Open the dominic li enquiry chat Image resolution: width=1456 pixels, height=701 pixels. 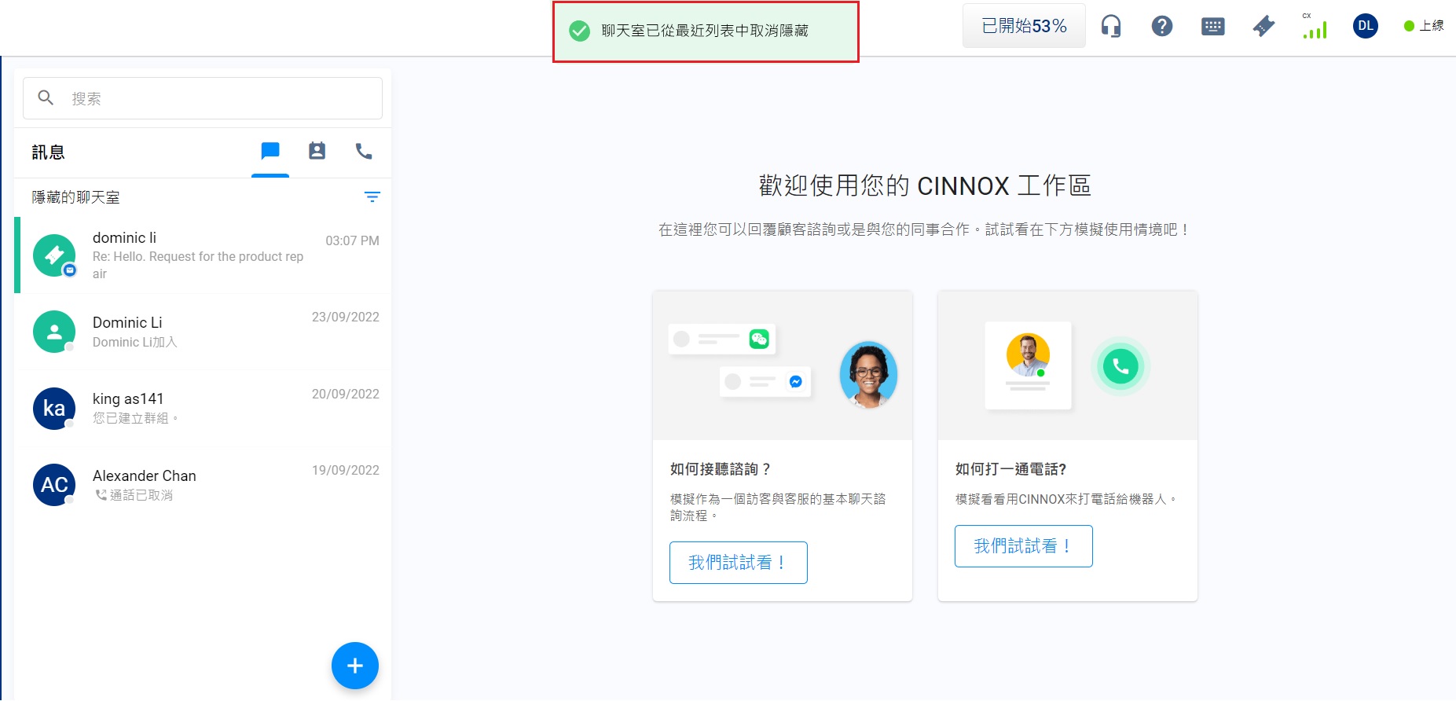click(203, 255)
